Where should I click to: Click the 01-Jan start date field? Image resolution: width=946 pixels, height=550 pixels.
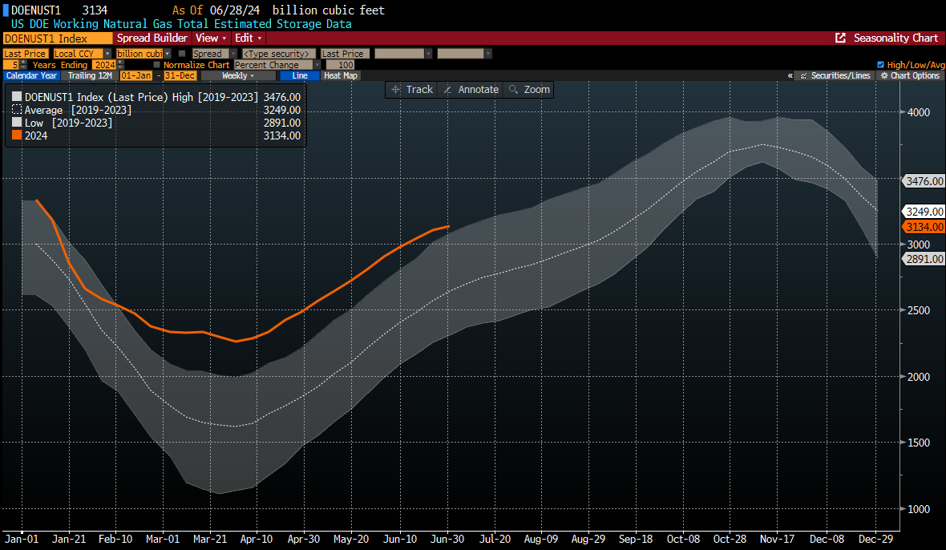(136, 76)
